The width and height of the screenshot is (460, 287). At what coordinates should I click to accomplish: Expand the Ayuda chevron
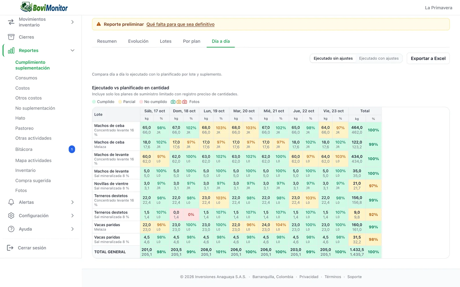(72, 229)
